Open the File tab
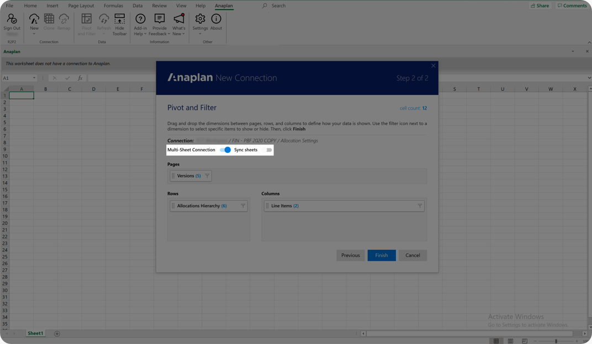This screenshot has width=592, height=344. tap(9, 6)
